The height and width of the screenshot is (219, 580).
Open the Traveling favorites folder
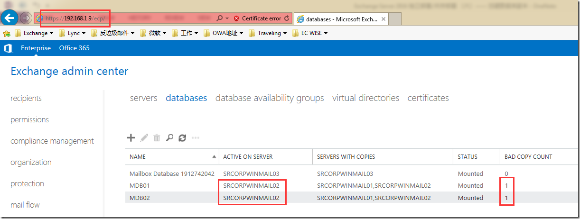point(268,33)
